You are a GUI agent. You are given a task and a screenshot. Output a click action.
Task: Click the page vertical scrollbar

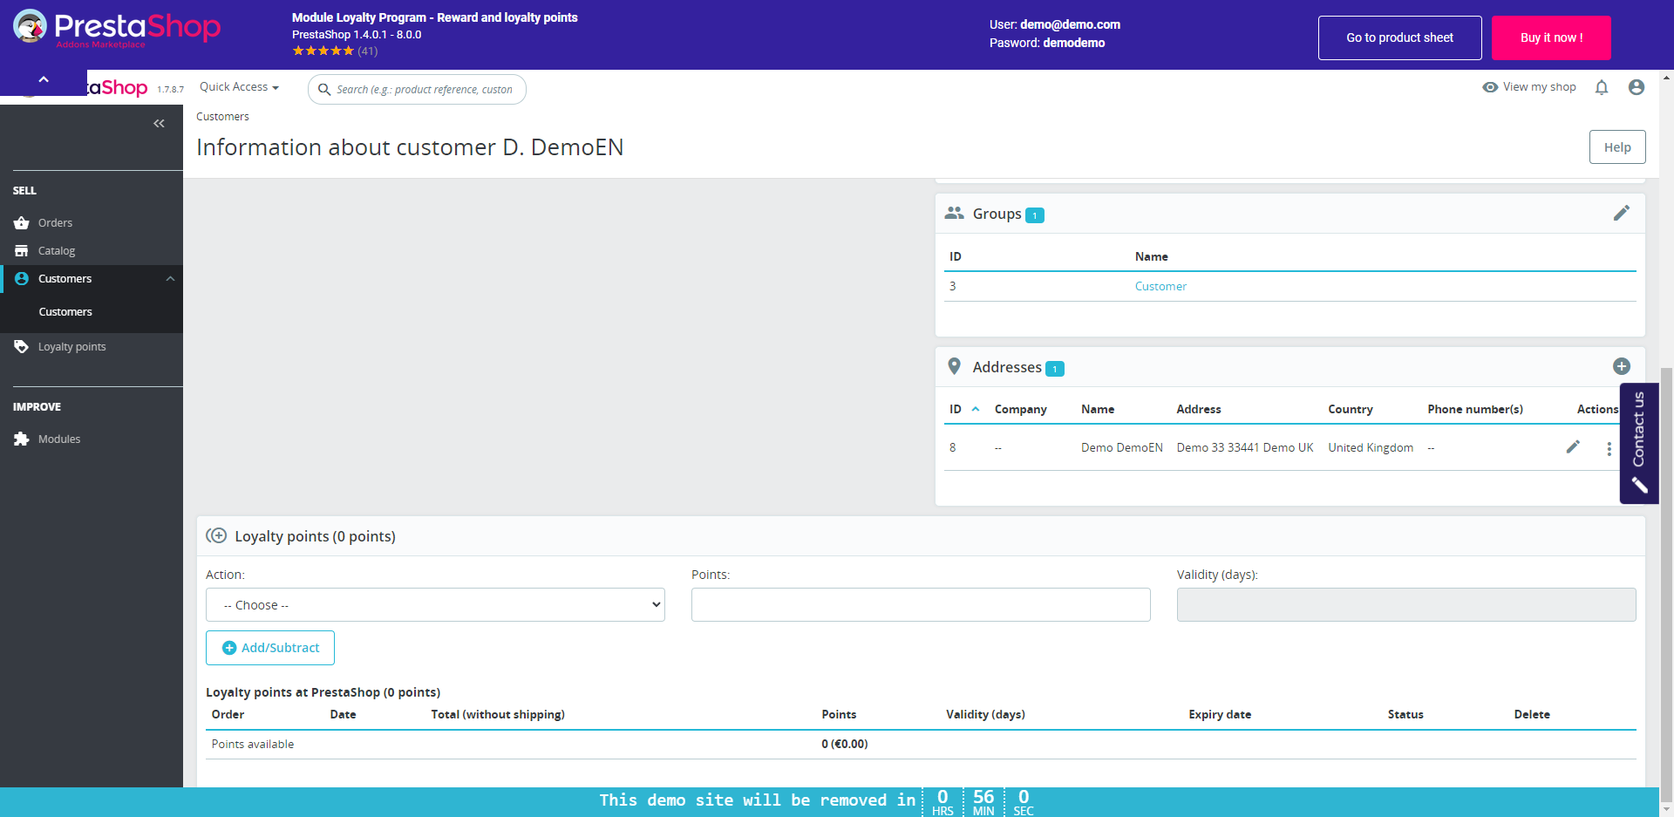click(x=1666, y=583)
